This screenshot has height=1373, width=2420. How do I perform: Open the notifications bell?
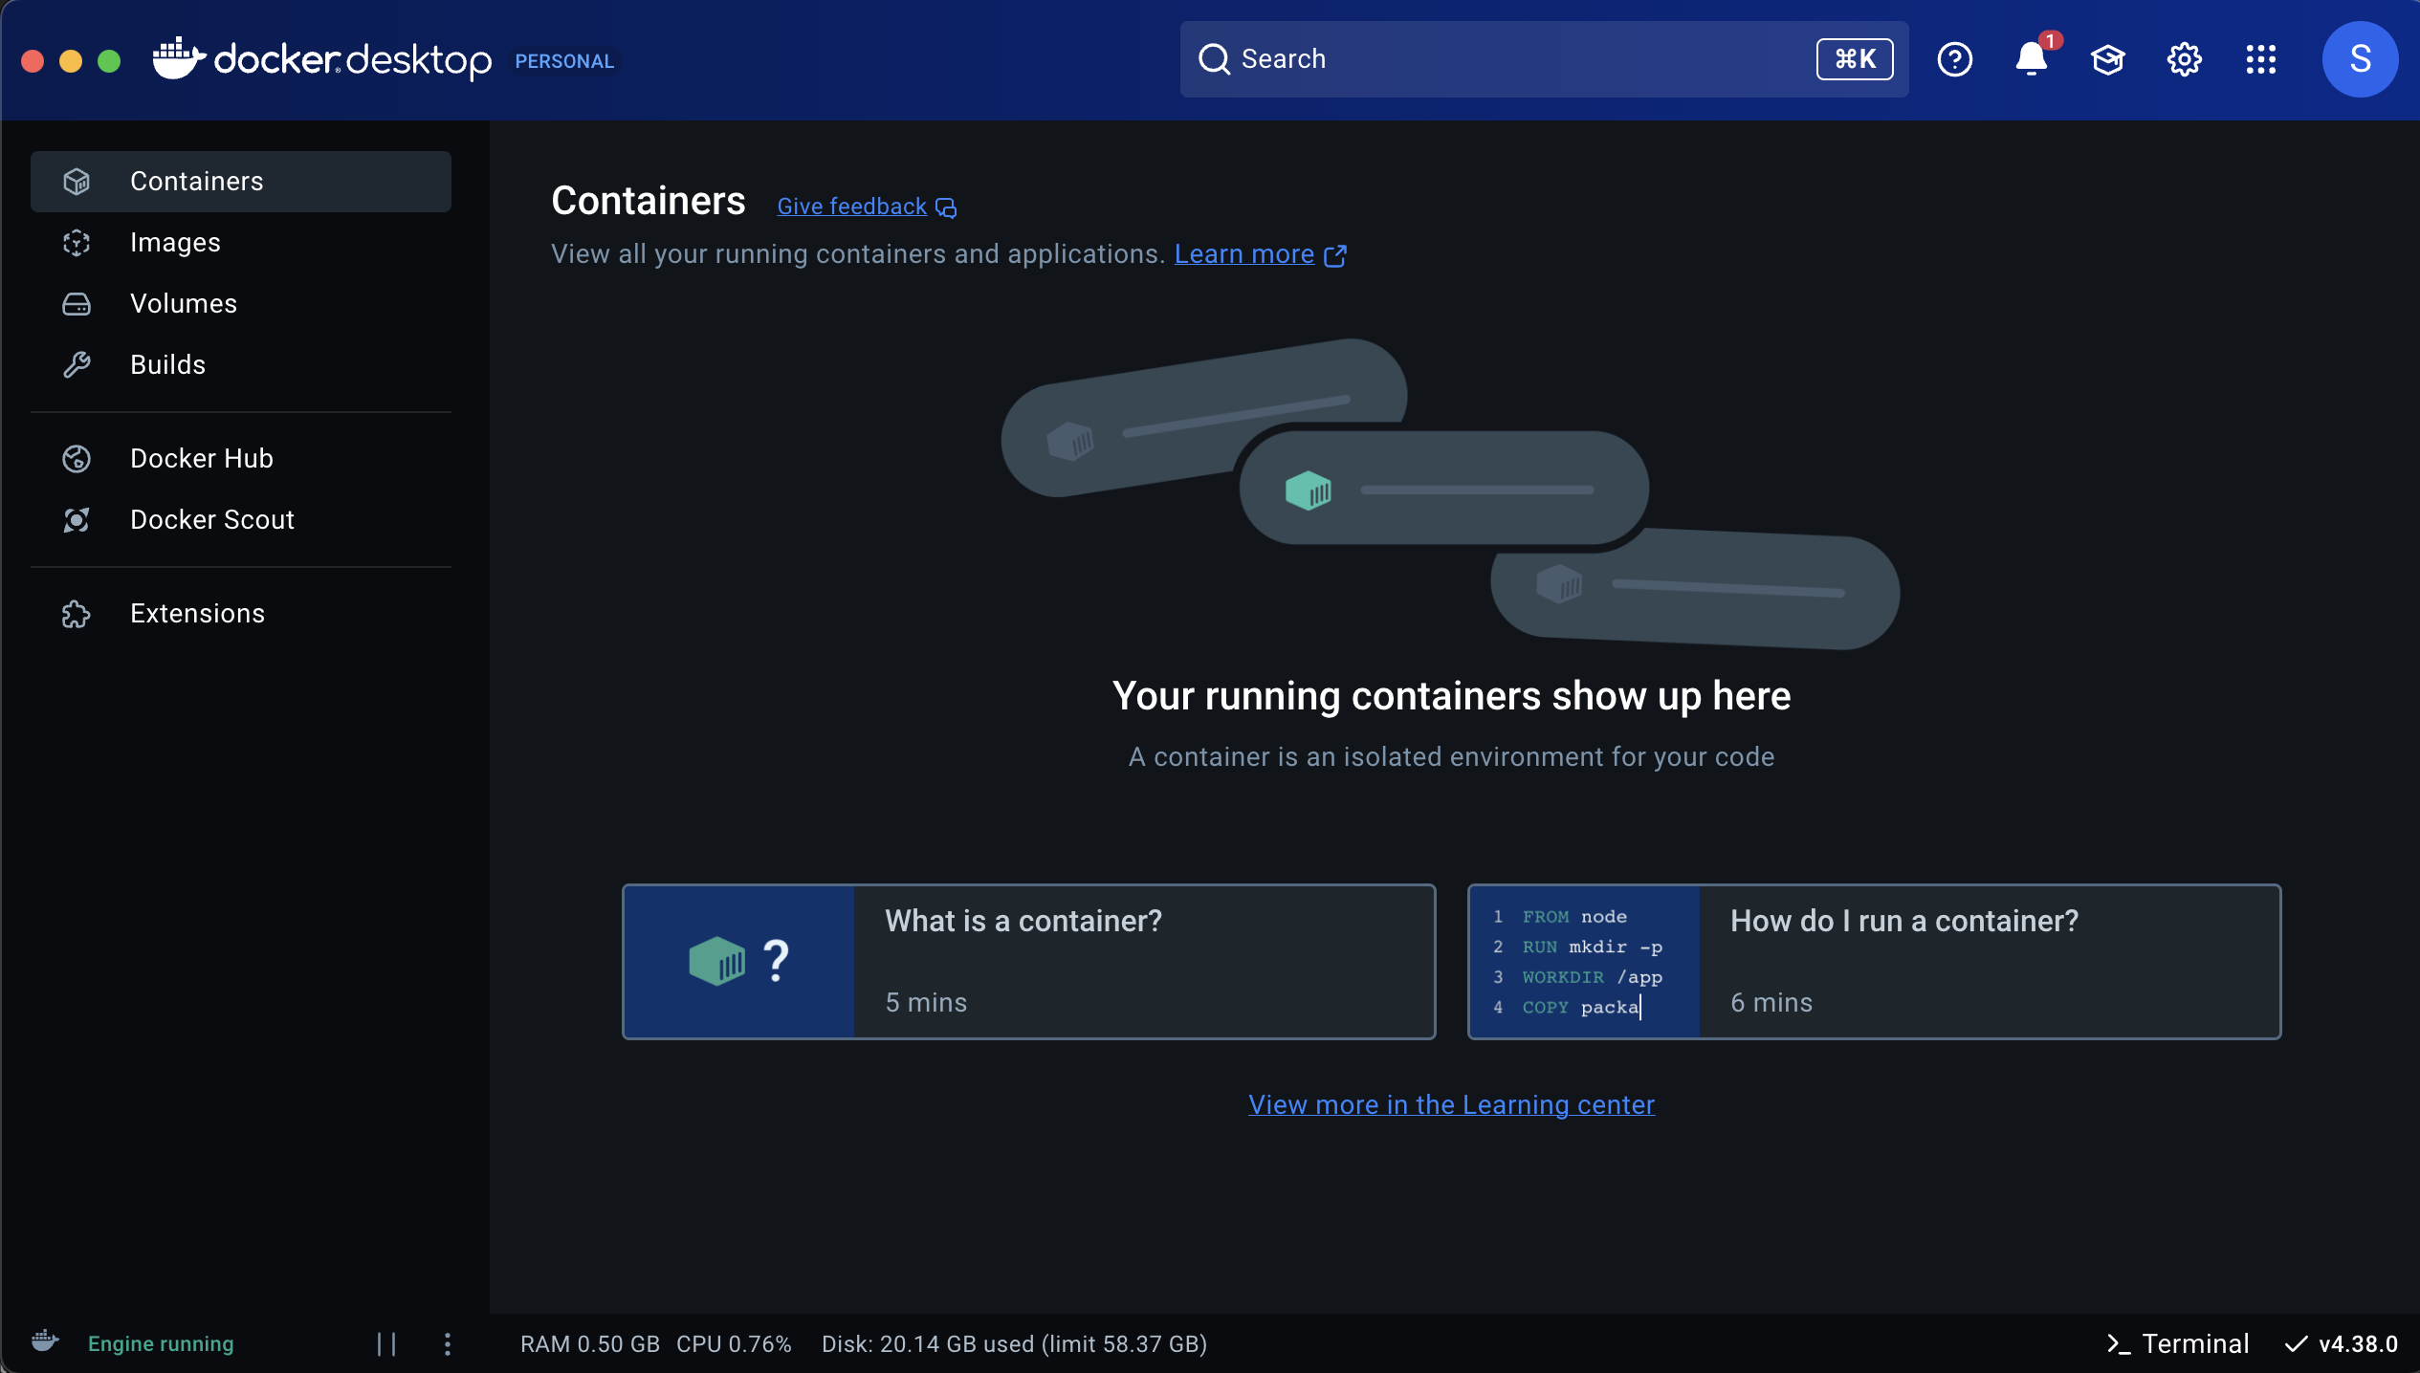[2032, 59]
